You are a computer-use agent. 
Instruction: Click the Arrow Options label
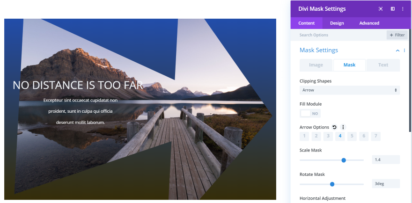click(x=314, y=127)
